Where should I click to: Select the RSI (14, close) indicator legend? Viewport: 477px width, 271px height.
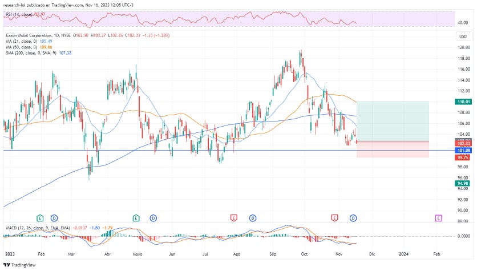pos(19,15)
